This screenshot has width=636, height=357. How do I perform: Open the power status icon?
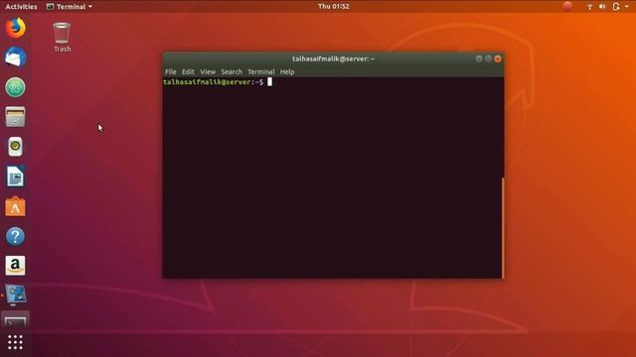point(616,7)
